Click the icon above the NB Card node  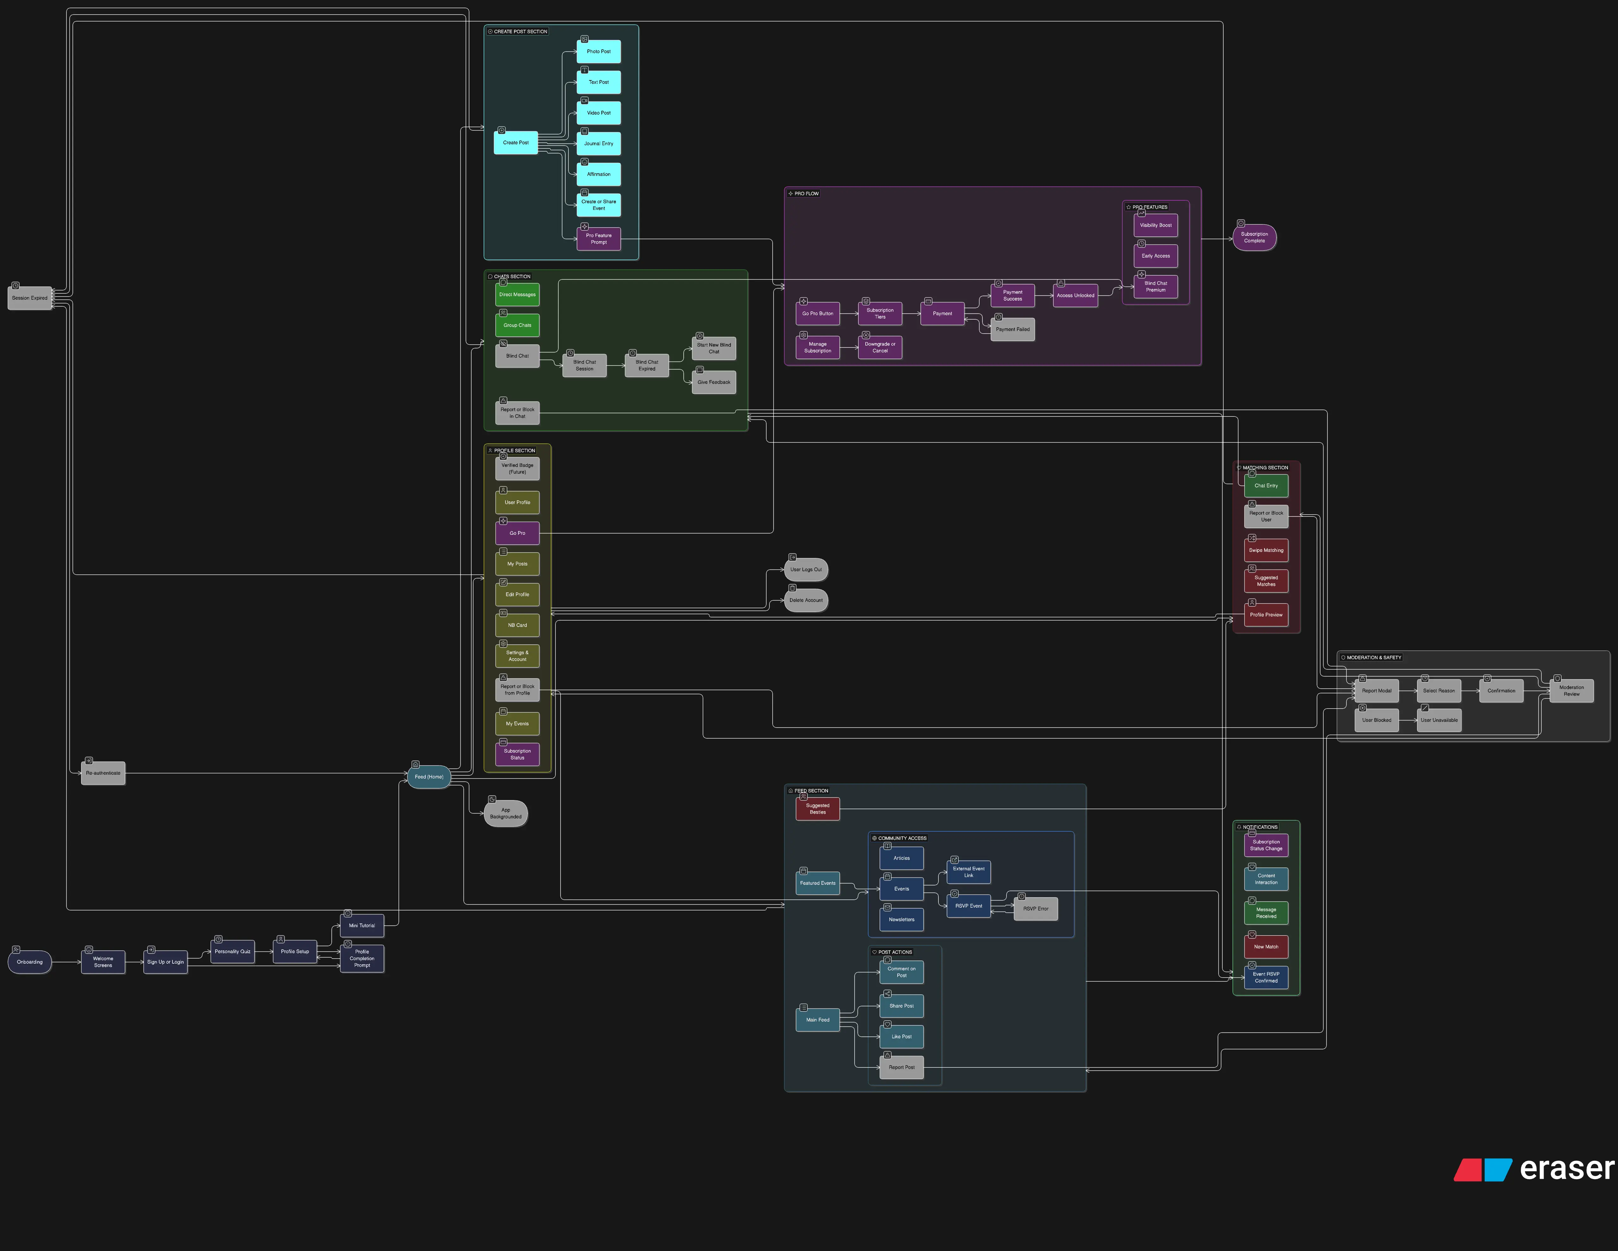point(503,613)
